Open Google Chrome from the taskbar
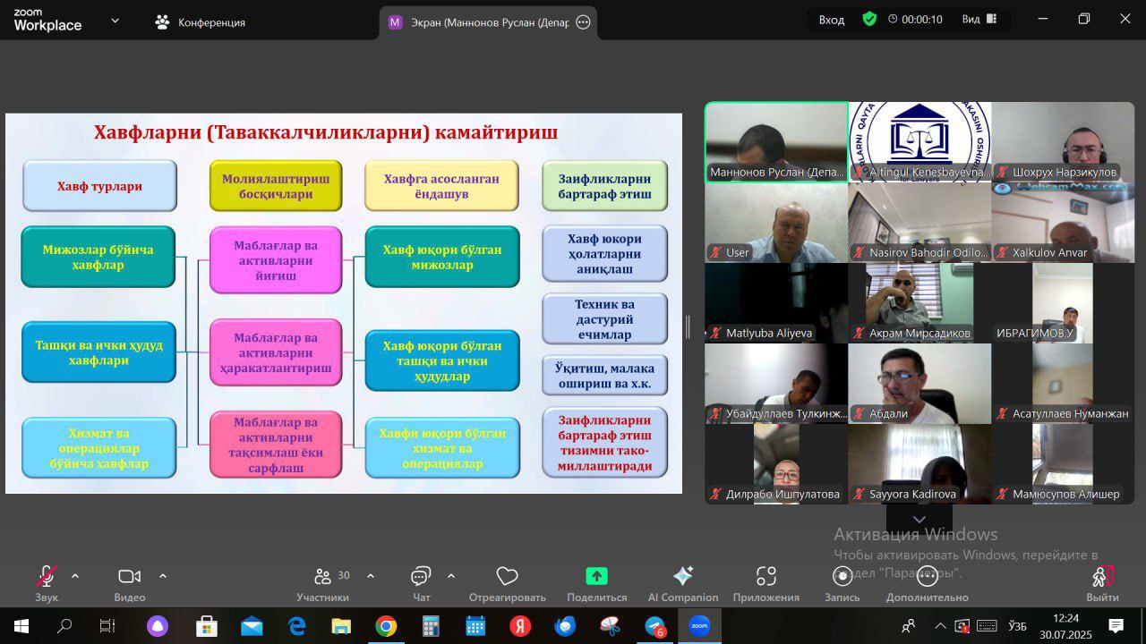The height and width of the screenshot is (644, 1146). 386,626
